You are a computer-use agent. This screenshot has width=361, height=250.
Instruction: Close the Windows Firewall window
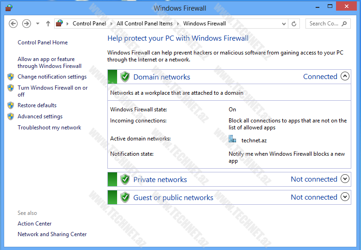click(347, 6)
